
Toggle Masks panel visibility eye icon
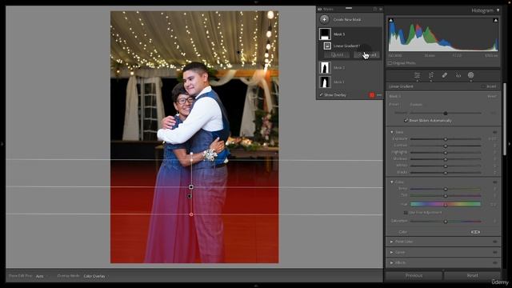tap(320, 9)
